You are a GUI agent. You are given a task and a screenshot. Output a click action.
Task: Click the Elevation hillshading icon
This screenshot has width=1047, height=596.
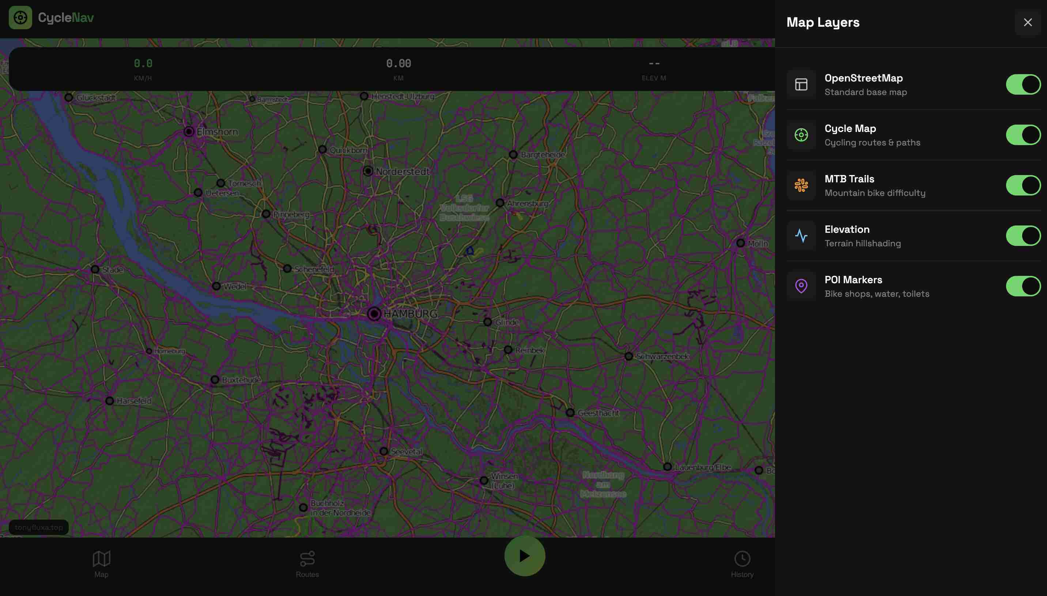point(801,235)
